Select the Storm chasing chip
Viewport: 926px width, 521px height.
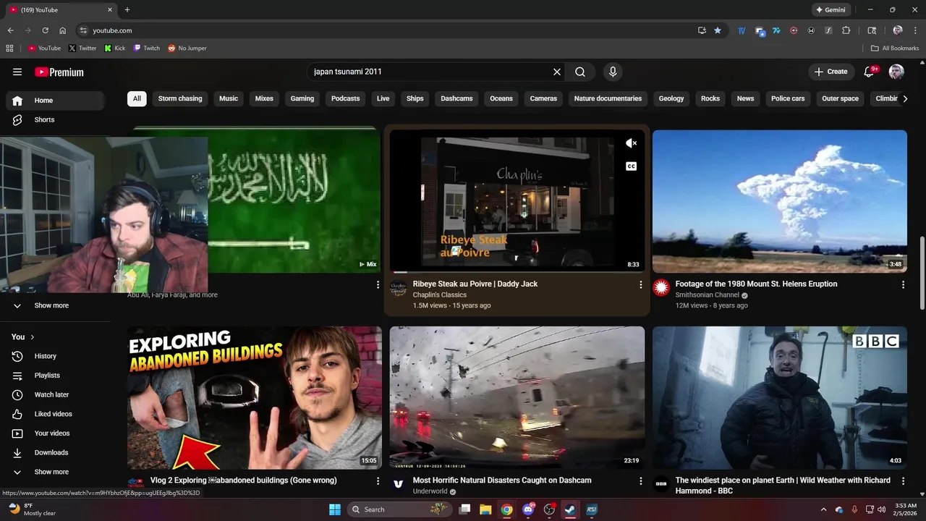coord(180,98)
